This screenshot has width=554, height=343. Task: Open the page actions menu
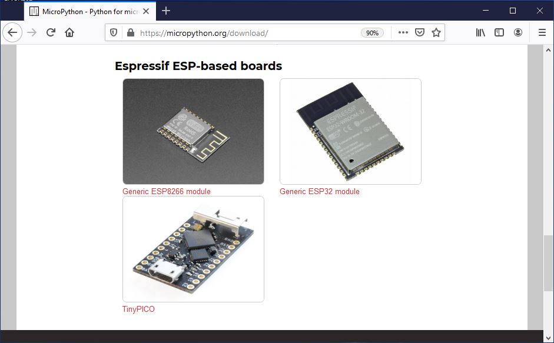tap(403, 32)
